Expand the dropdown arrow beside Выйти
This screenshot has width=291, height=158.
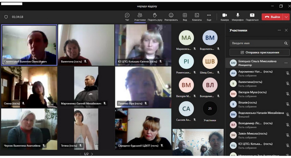[x=286, y=17]
